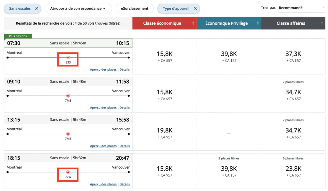Open the Aéroports de correspondance dropdown

pos(78,8)
